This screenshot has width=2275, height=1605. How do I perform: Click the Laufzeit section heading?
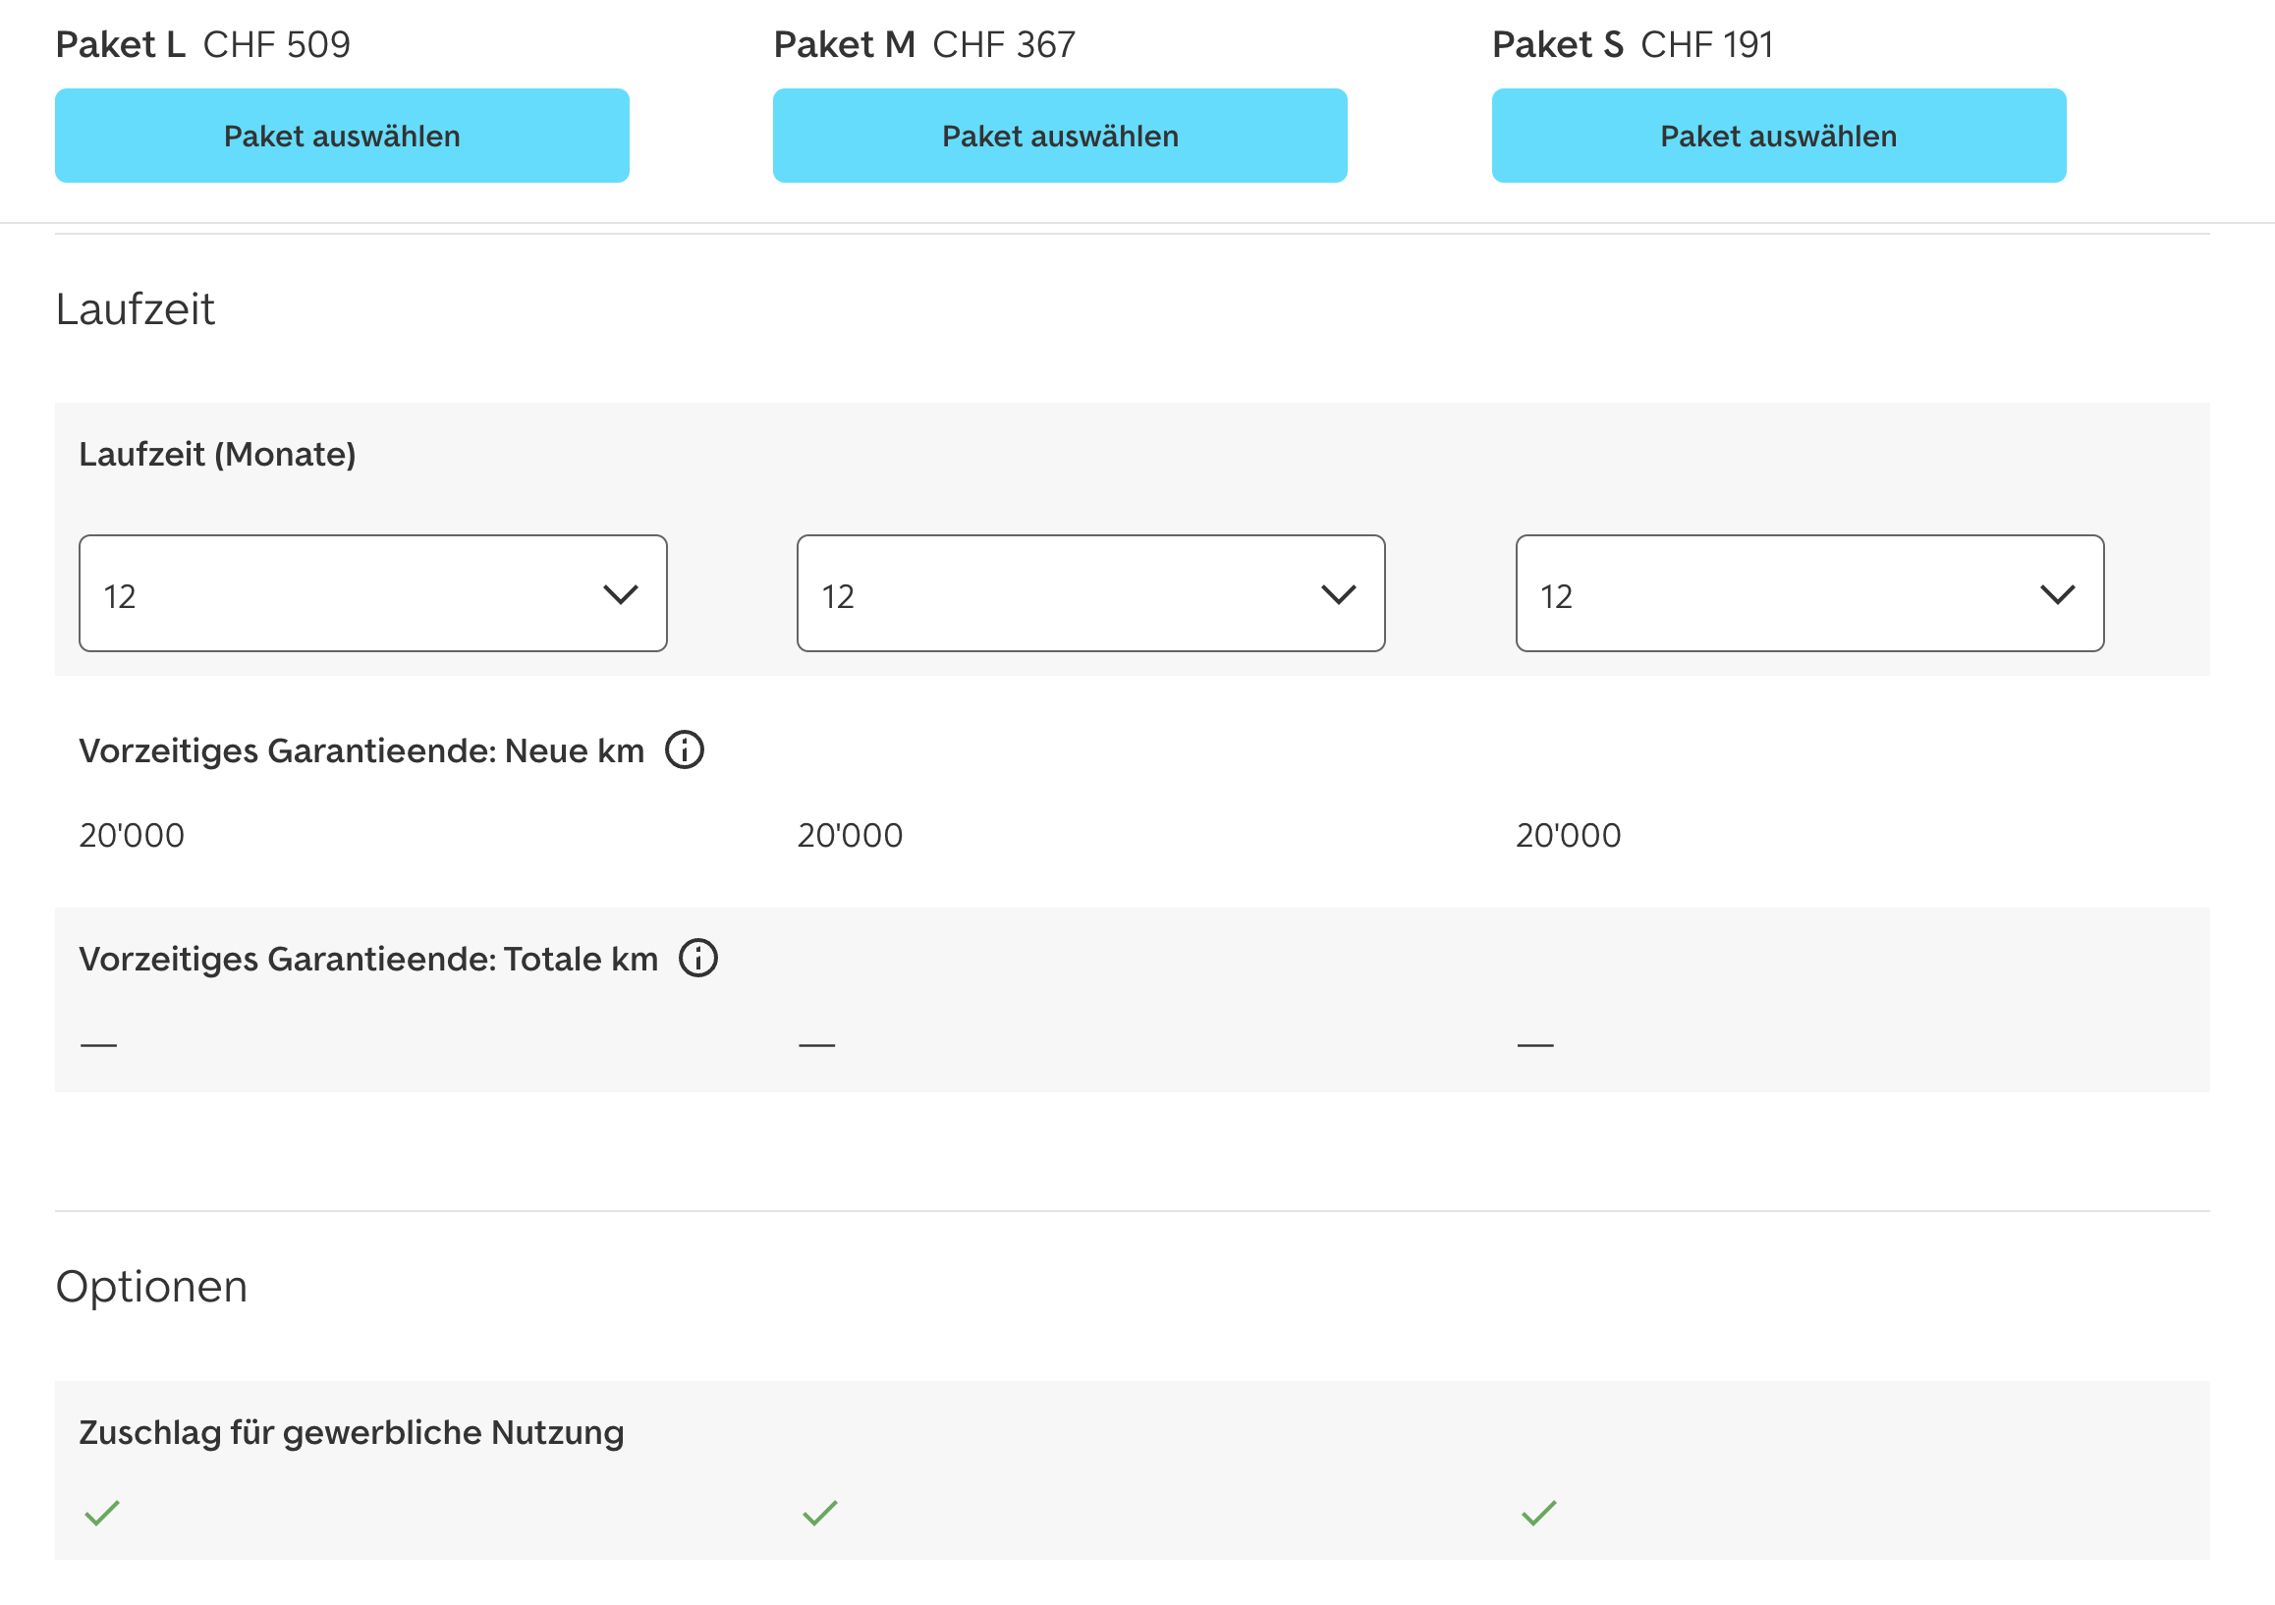click(136, 309)
